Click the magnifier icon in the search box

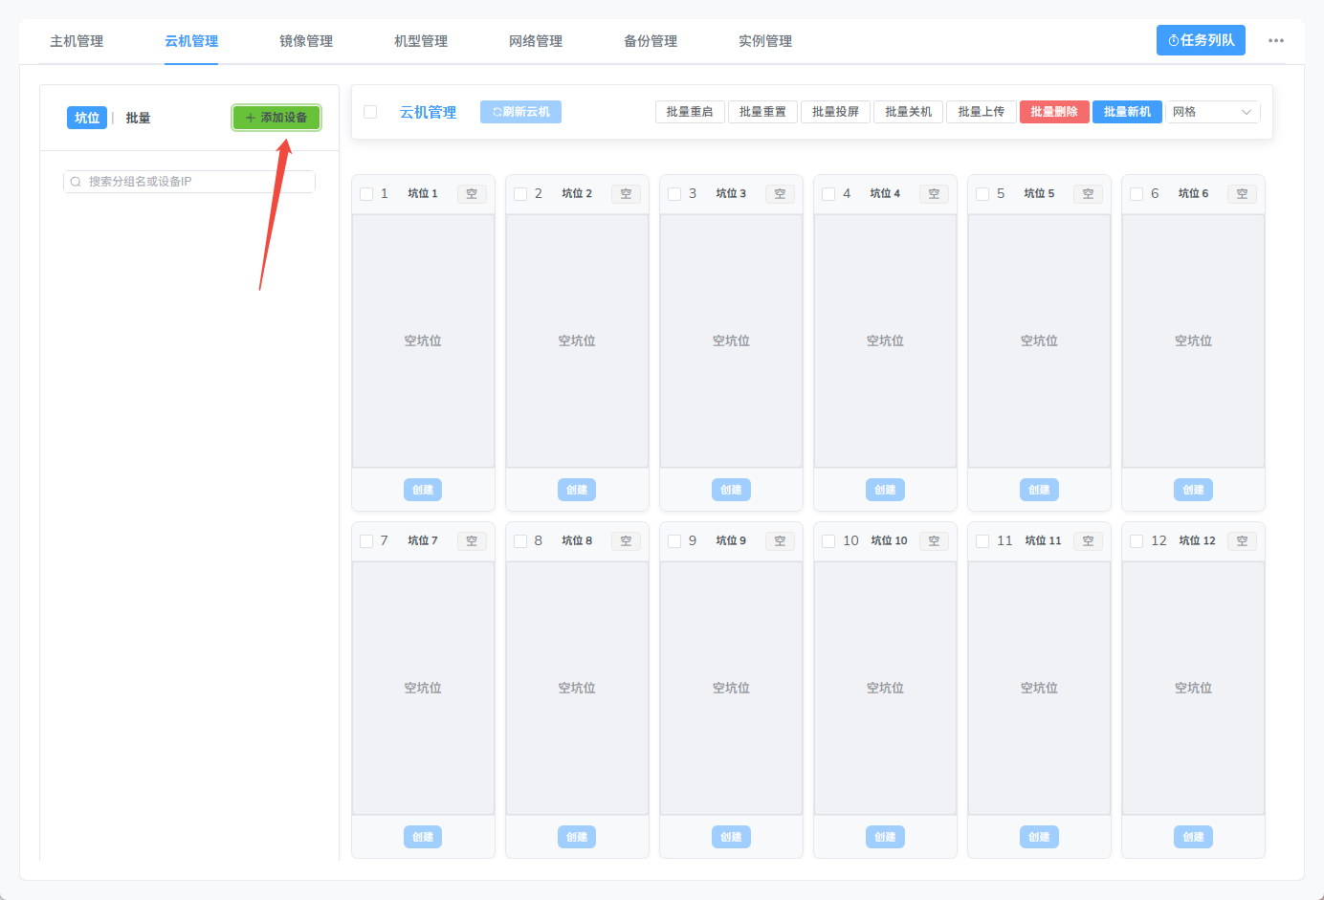point(75,181)
